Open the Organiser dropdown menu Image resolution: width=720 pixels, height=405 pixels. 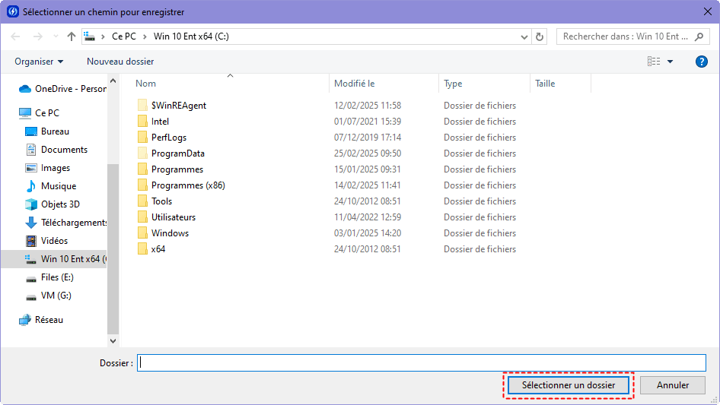(x=39, y=62)
